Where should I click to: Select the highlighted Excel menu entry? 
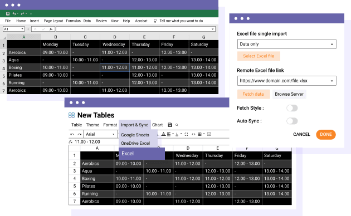pos(142,154)
